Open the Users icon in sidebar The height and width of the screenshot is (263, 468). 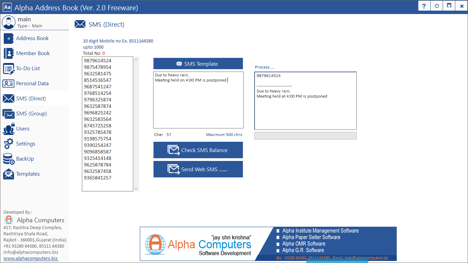9,129
